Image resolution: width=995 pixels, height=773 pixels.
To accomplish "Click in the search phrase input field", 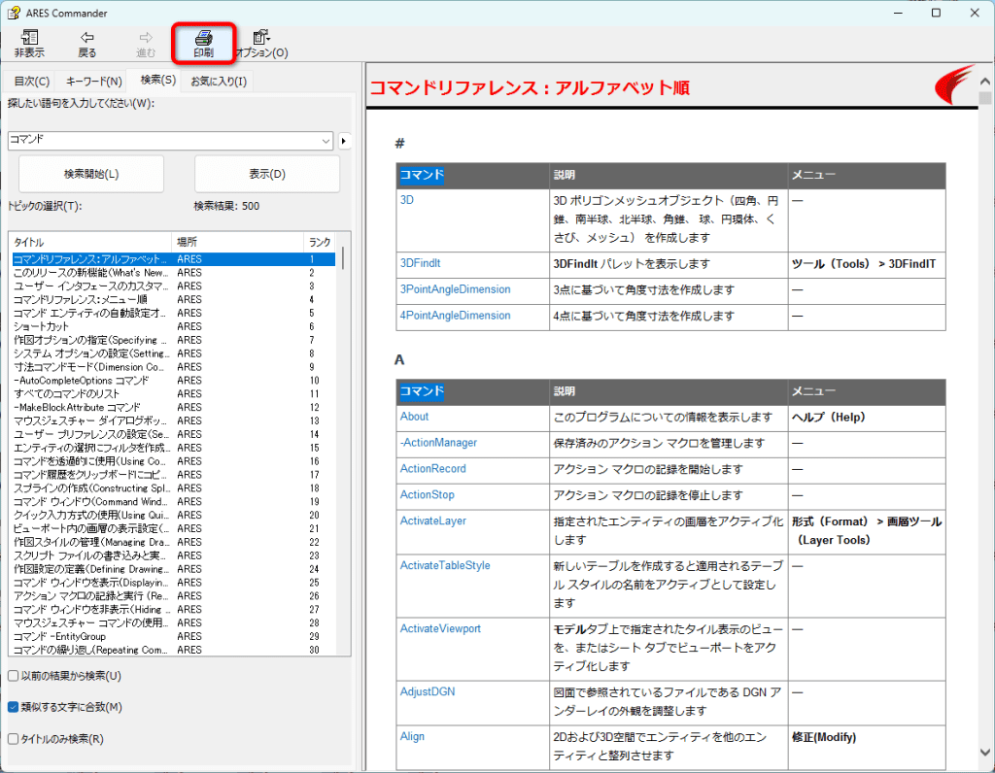I will click(x=163, y=141).
